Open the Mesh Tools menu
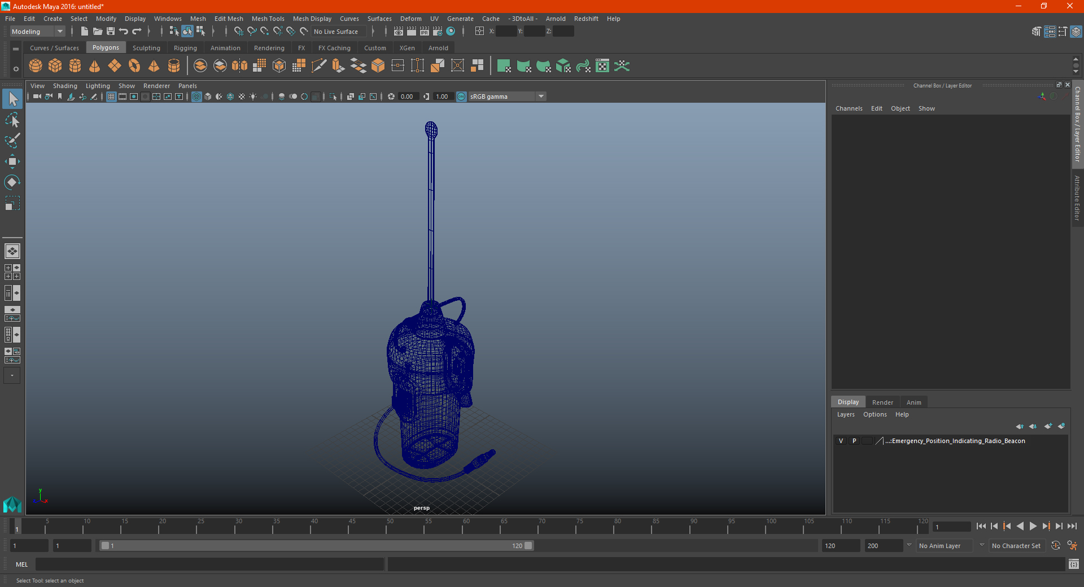The width and height of the screenshot is (1084, 587). coord(268,19)
